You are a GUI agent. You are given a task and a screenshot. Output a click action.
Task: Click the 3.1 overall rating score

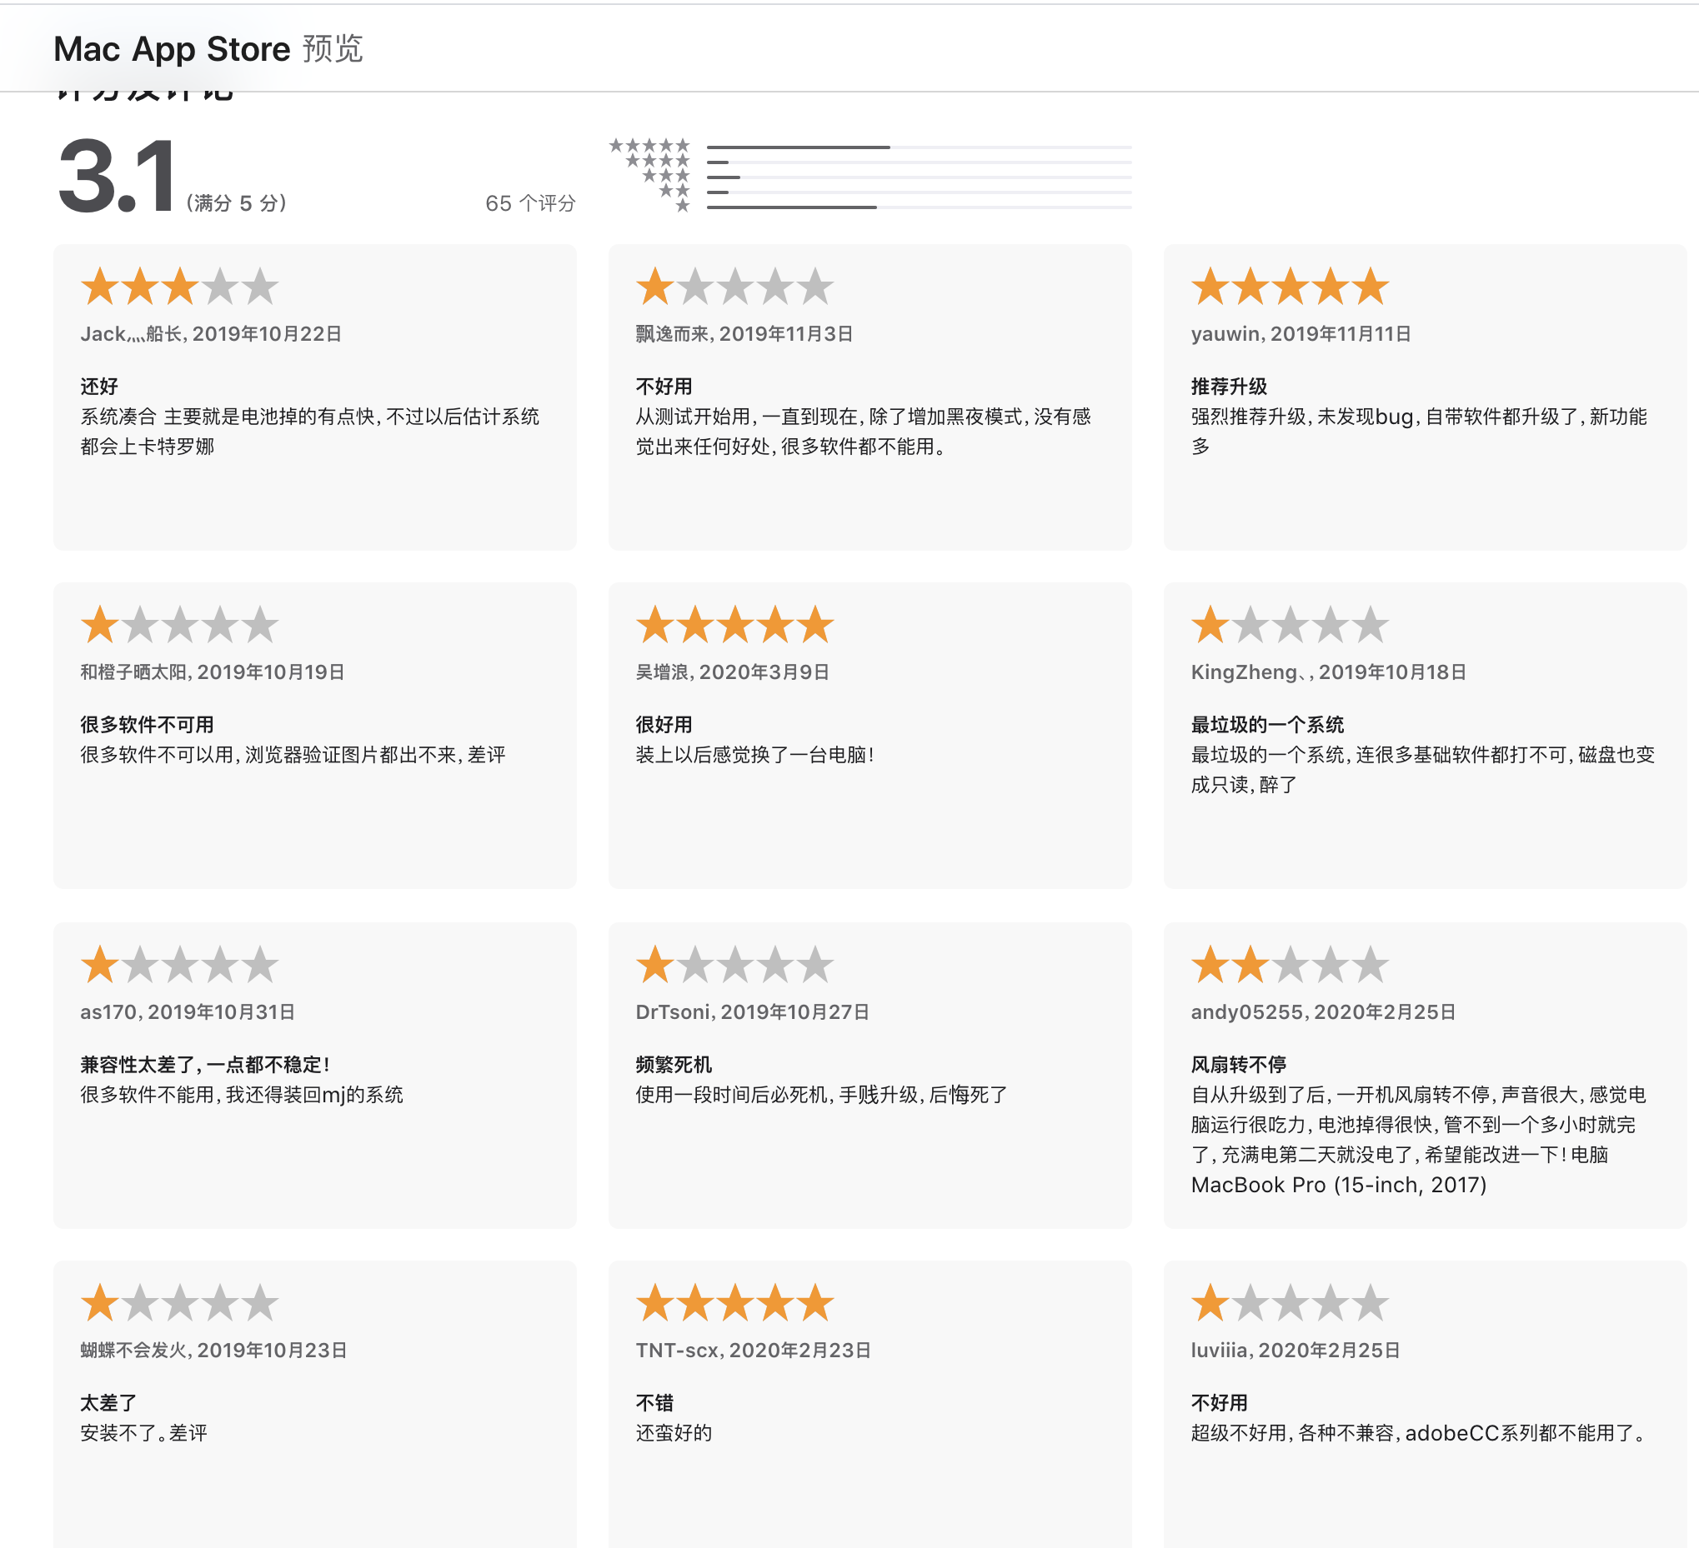(x=118, y=176)
